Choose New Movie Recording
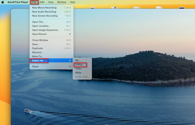Viewport: 195px width, 125px height. (51, 8)
